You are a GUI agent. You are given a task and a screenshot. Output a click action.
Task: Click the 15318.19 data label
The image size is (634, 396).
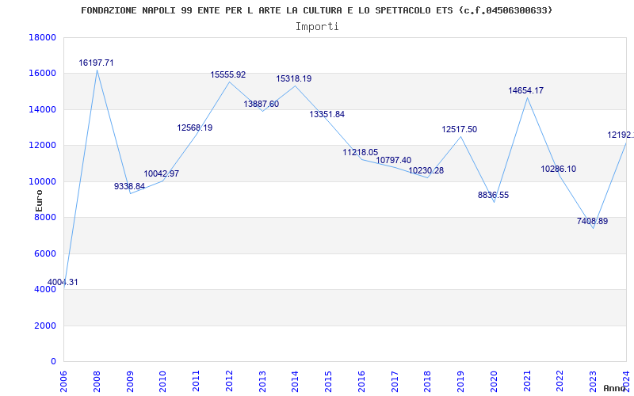click(294, 79)
